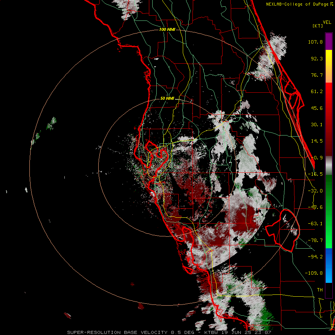
Task: Click the [KT] units label
Action: coord(318,26)
